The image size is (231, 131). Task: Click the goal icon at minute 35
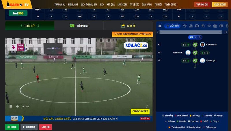[x=195, y=53]
